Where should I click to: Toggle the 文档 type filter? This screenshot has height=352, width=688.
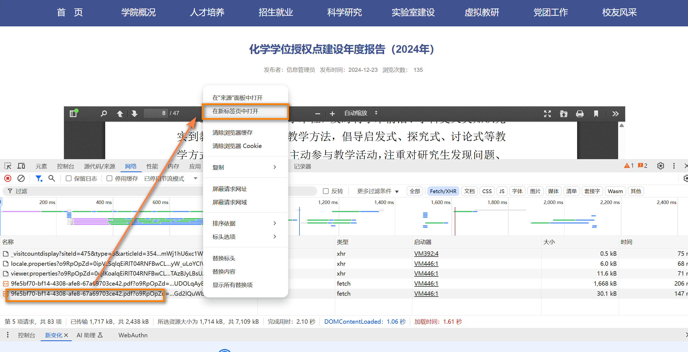click(469, 191)
